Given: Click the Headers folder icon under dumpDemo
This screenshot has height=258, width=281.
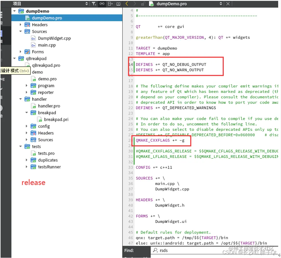Looking at the screenshot, I should coord(27,25).
